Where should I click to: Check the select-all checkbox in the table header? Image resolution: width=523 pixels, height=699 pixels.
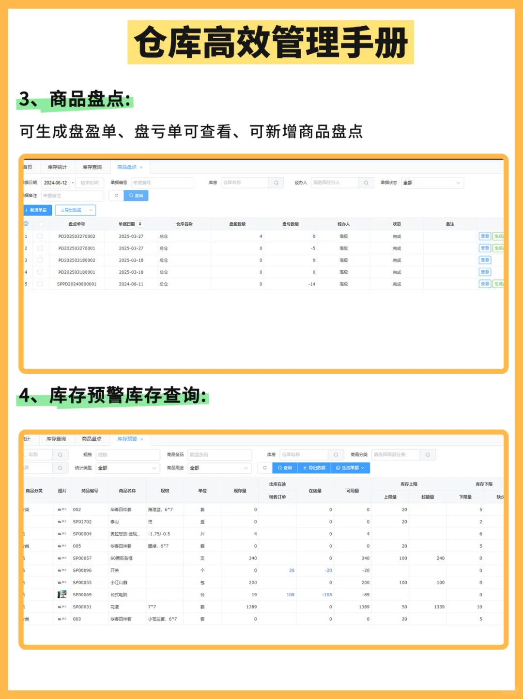pos(41,224)
